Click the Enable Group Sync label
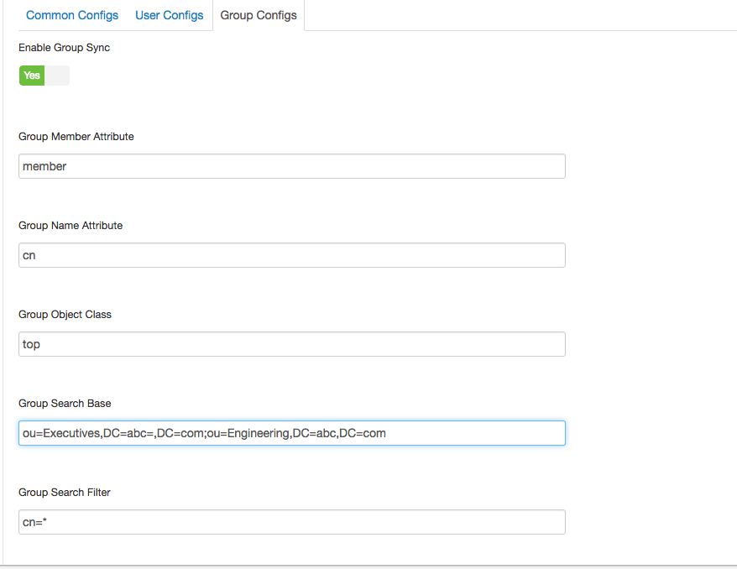 (64, 48)
